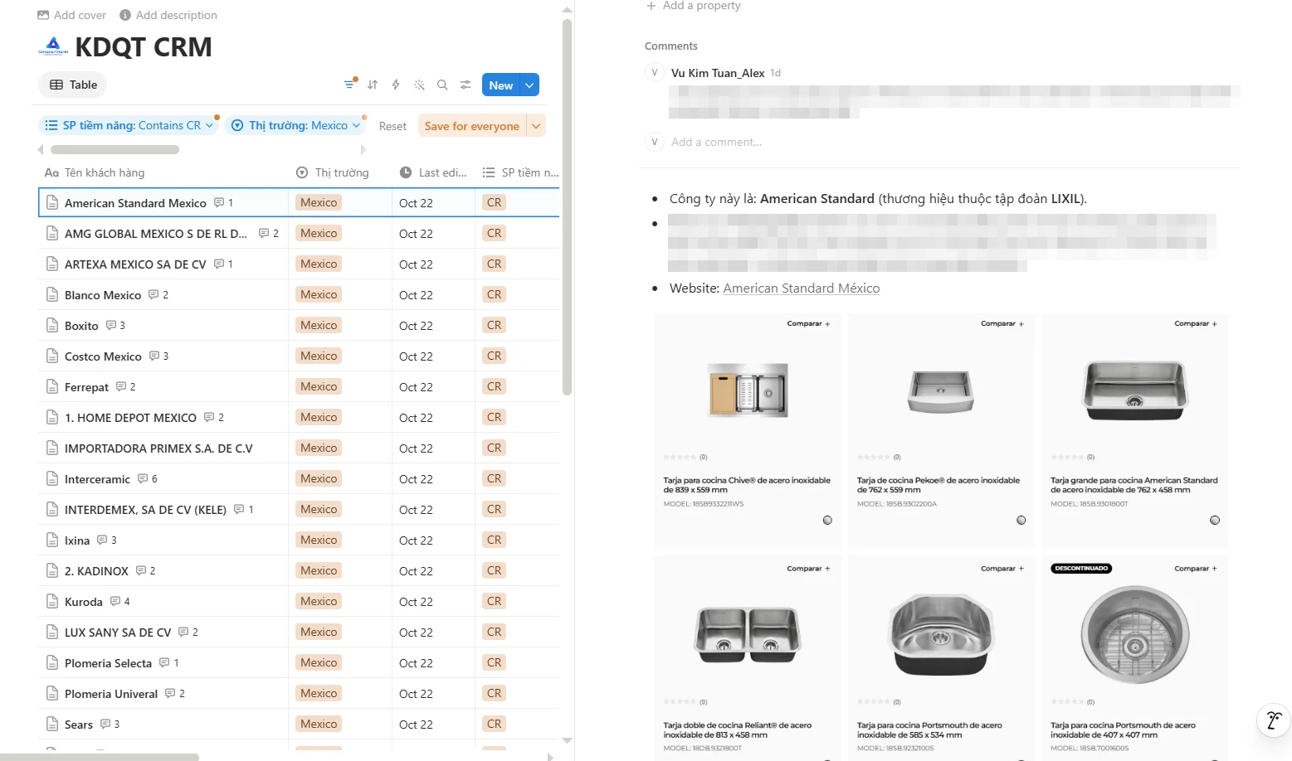This screenshot has height=761, width=1292.
Task: Open the database search magnifier
Action: tap(442, 85)
